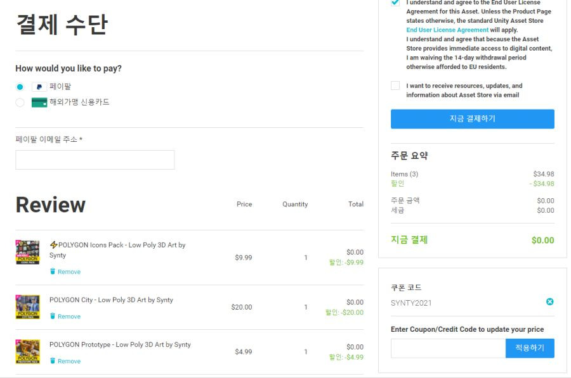Click the coupon code entry field
The width and height of the screenshot is (571, 378).
tap(449, 348)
